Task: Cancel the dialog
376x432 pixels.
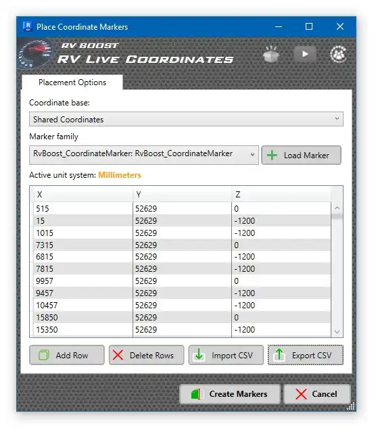Action: tap(317, 394)
